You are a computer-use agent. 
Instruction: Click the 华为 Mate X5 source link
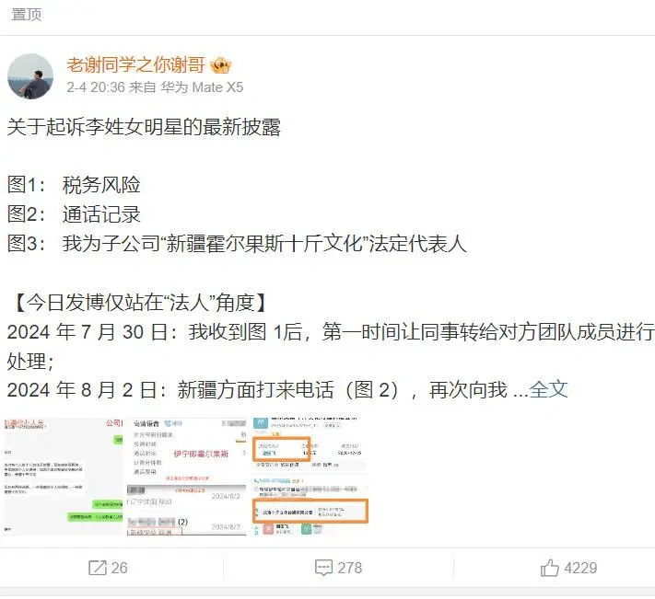click(x=202, y=87)
